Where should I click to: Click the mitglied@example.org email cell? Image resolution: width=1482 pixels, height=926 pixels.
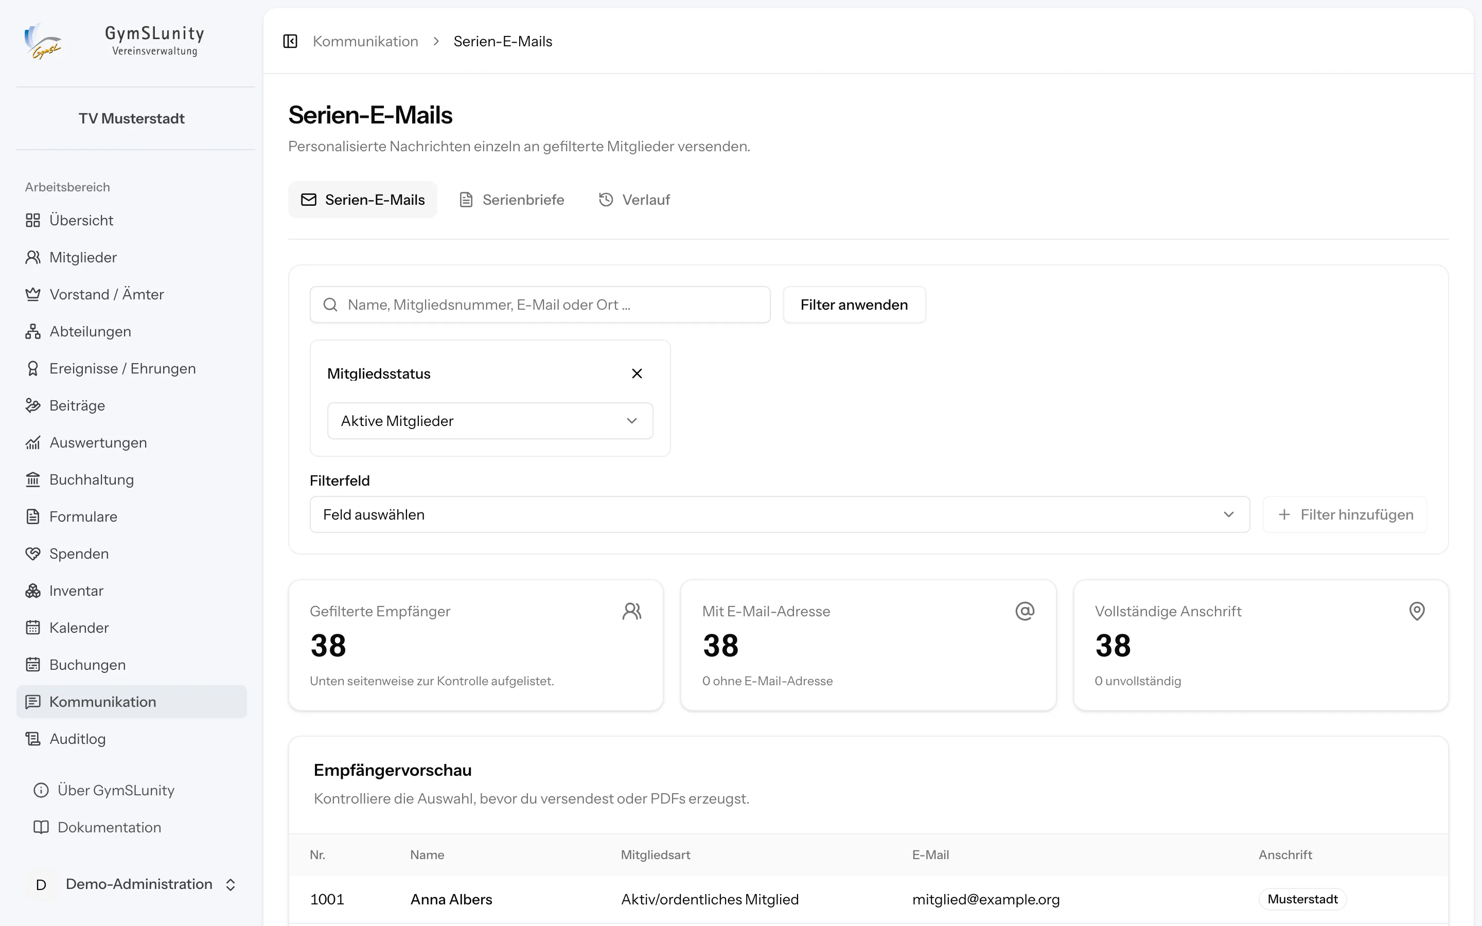click(x=986, y=899)
